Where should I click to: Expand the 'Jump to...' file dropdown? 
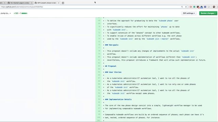[5, 13]
